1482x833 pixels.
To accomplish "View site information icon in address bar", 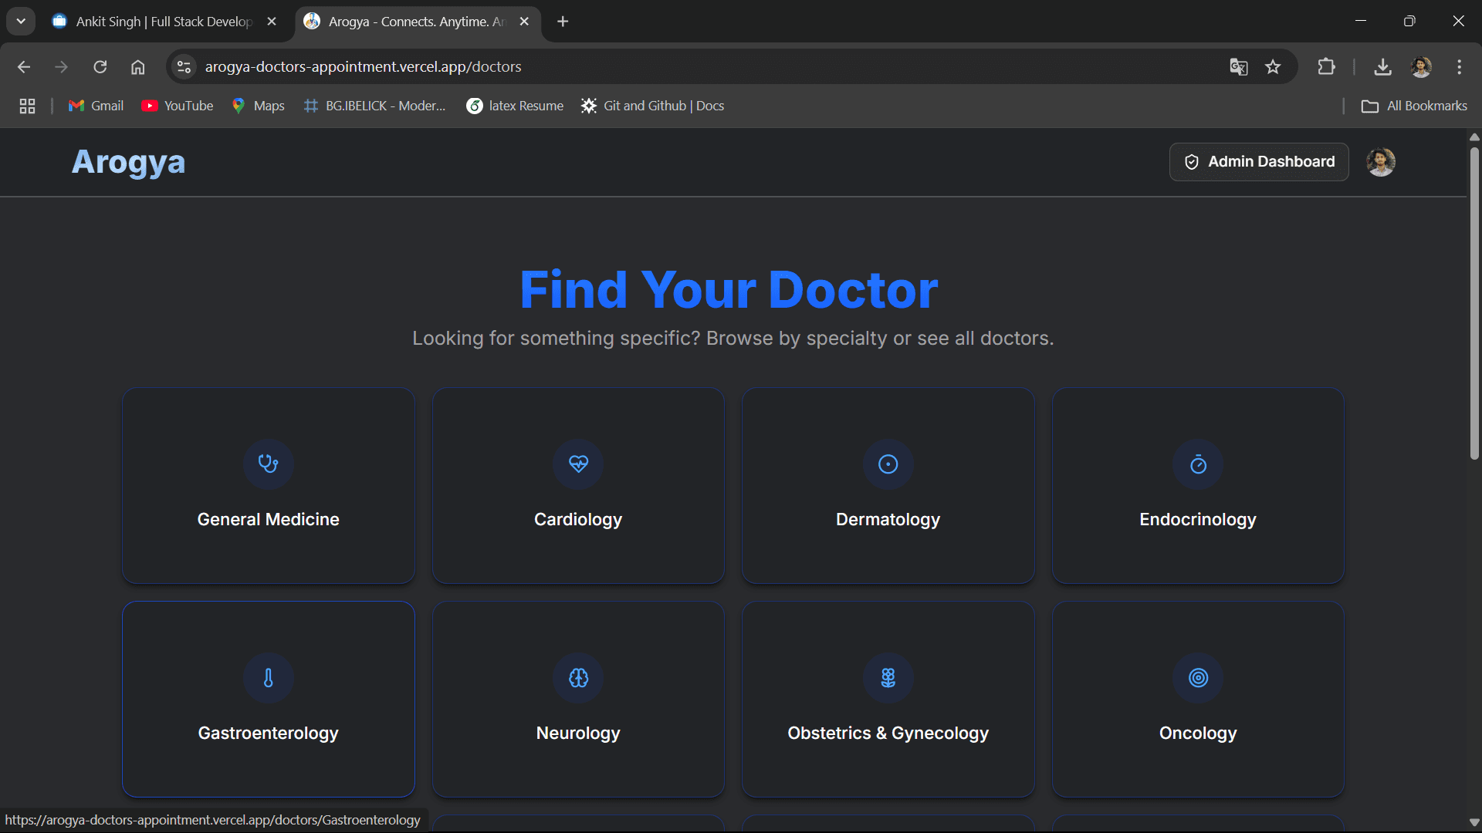I will [x=184, y=67].
